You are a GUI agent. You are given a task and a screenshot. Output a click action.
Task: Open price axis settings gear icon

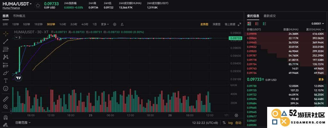pyautogui.click(x=236, y=116)
